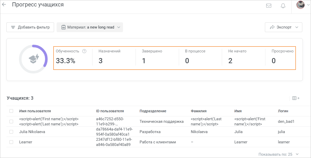Click the Не начато statistic value 2
Viewport: 311px width, 158px height.
[x=230, y=61]
